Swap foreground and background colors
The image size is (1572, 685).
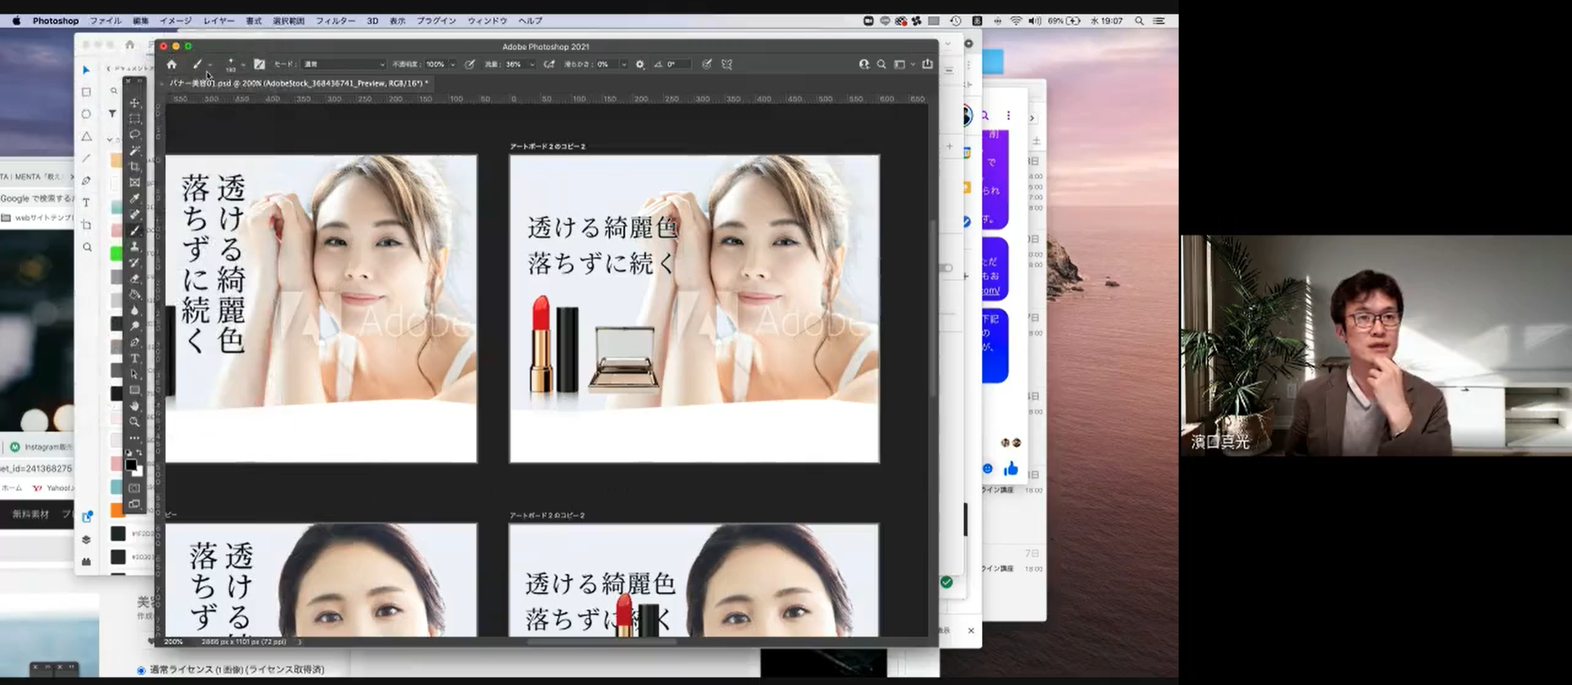pos(139,453)
